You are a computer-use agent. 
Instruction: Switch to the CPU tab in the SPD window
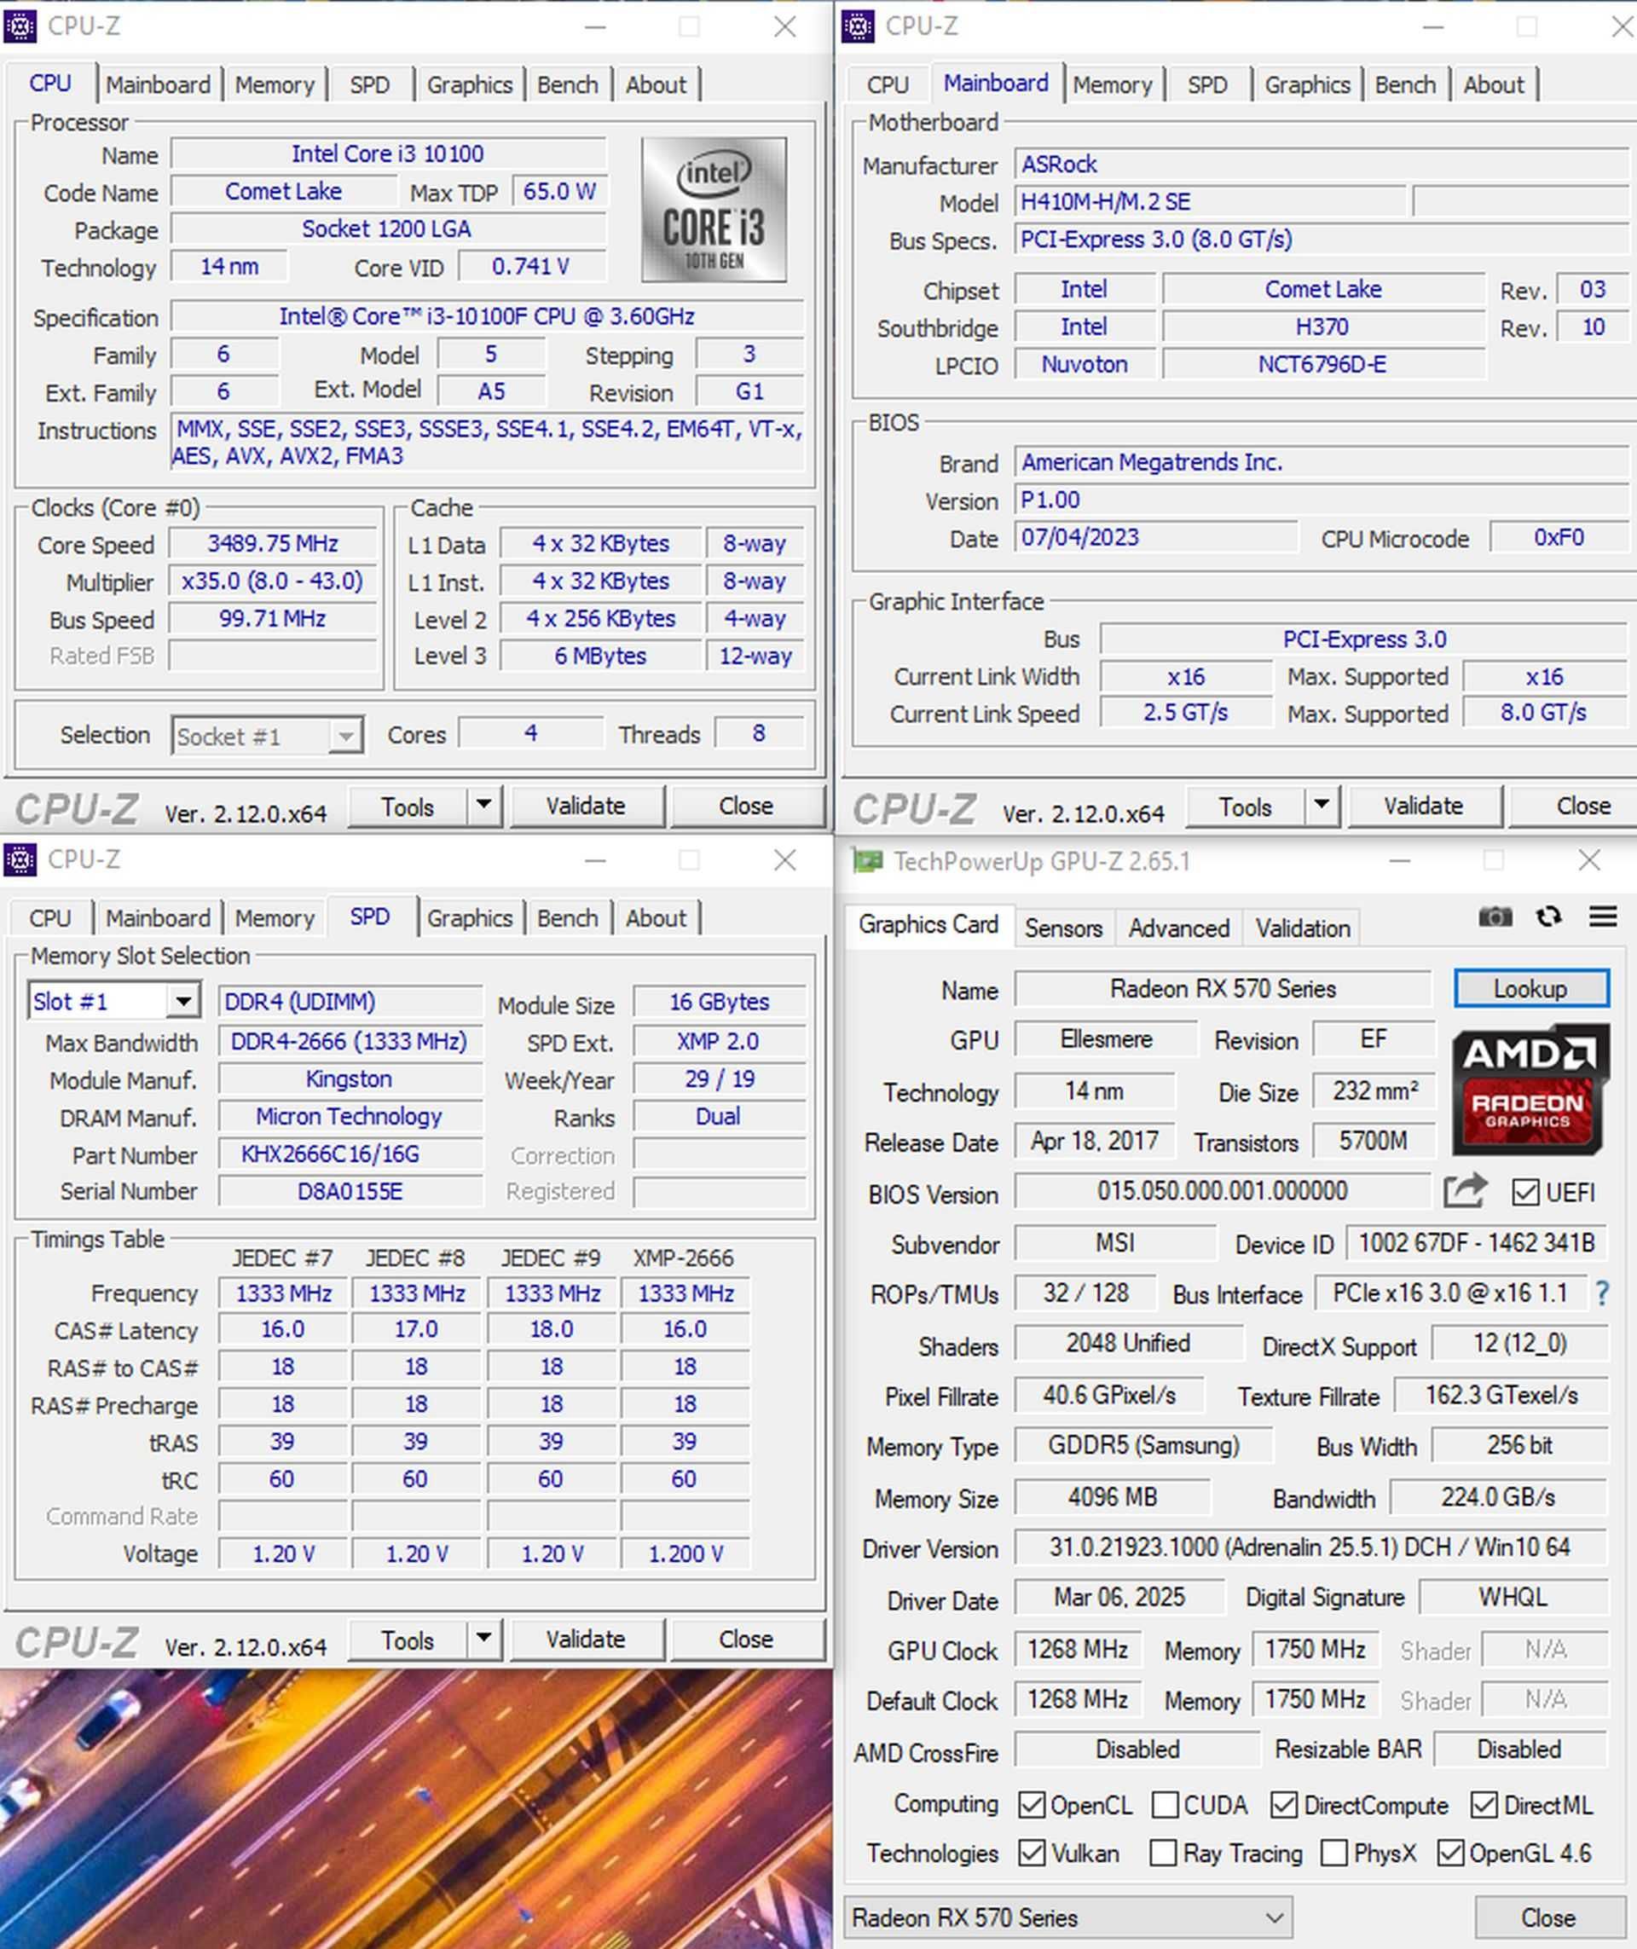click(x=50, y=918)
